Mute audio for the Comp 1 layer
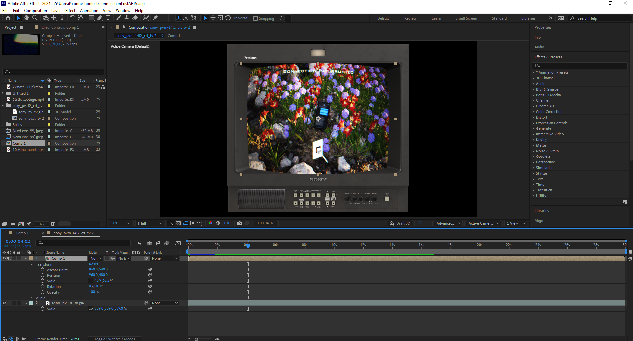This screenshot has width=633, height=341. [x=9, y=258]
